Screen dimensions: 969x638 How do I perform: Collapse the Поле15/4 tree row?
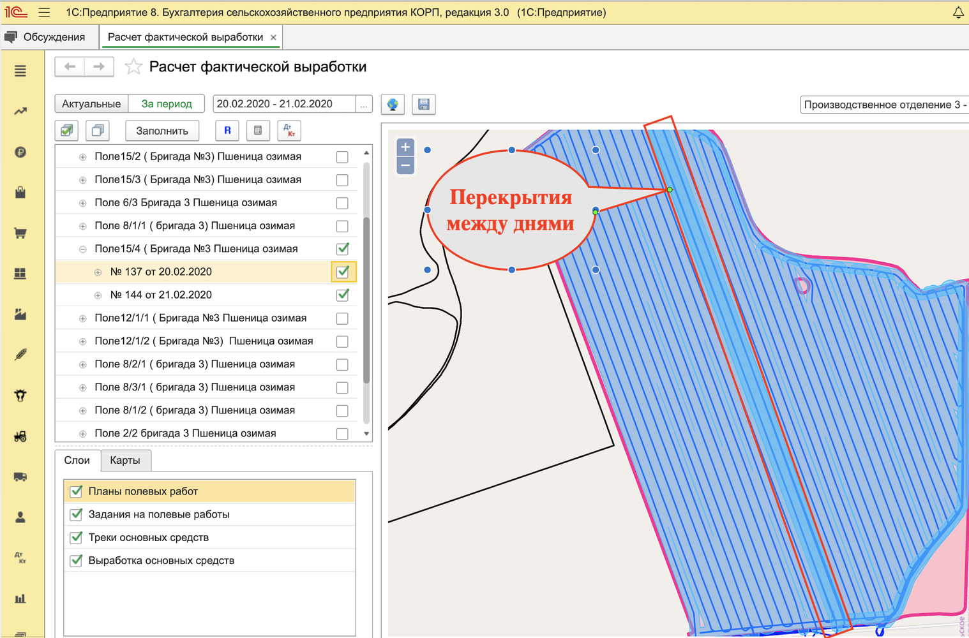tap(82, 249)
